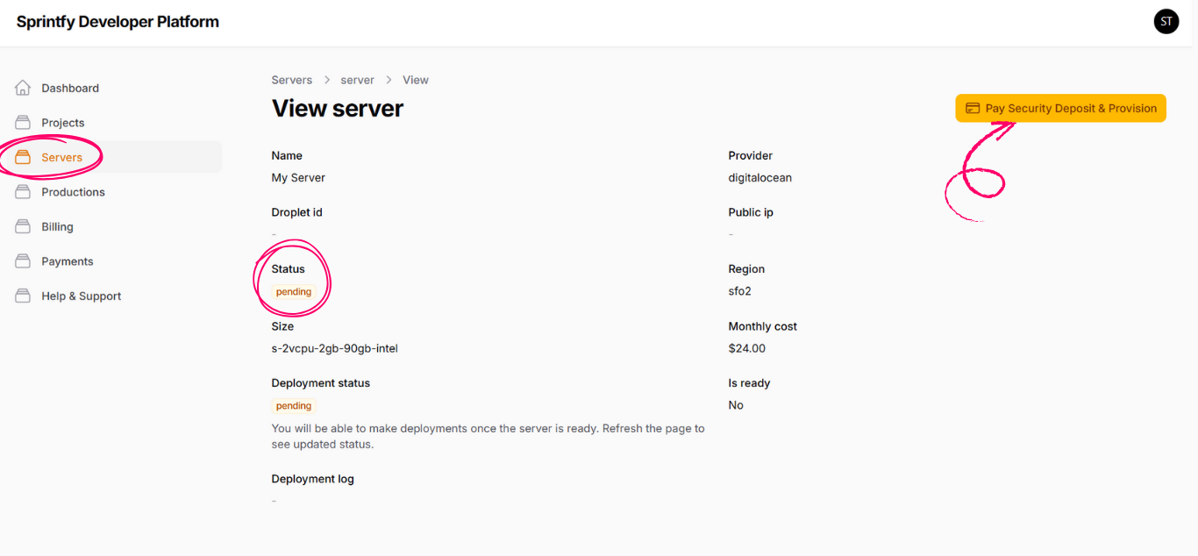Click the Sprintfy Developer Platform title

pos(118,22)
